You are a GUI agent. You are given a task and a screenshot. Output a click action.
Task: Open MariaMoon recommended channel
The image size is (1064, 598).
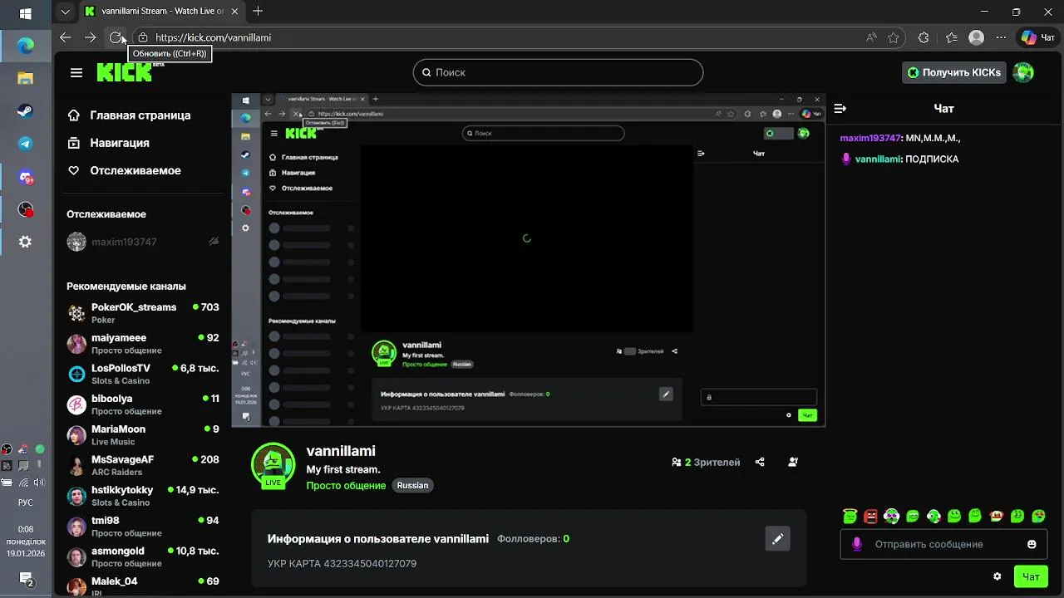[x=143, y=434]
